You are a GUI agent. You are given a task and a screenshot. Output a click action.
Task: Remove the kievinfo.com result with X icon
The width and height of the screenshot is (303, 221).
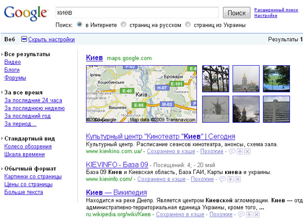238,179
